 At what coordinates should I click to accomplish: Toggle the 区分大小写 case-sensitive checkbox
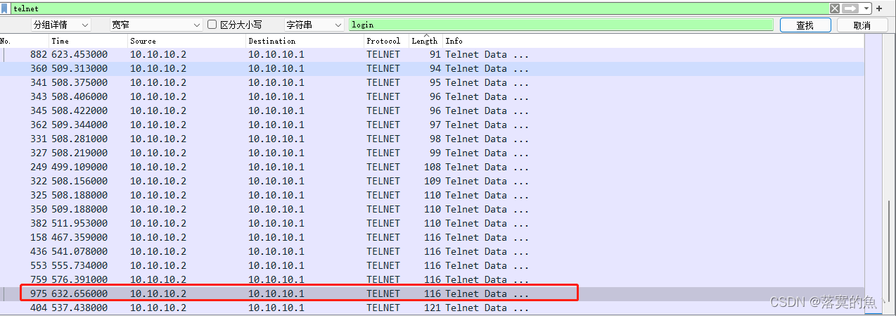coord(212,25)
